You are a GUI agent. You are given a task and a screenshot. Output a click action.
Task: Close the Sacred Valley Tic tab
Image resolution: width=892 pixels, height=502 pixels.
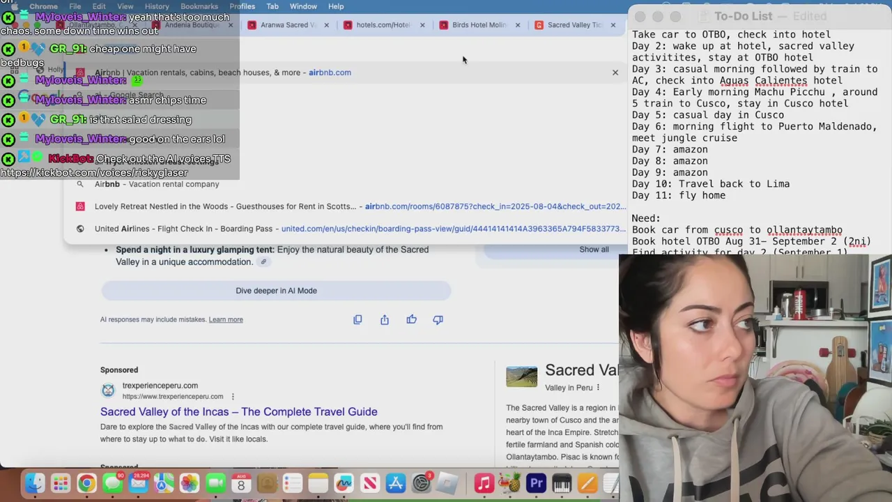point(613,25)
